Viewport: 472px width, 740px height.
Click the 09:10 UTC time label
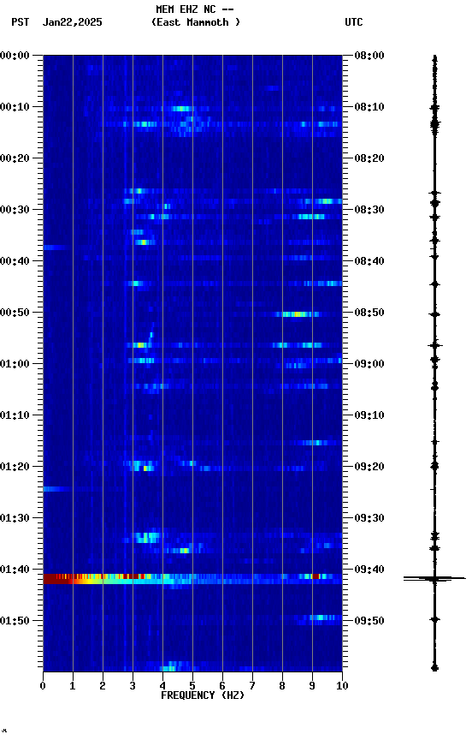369,415
